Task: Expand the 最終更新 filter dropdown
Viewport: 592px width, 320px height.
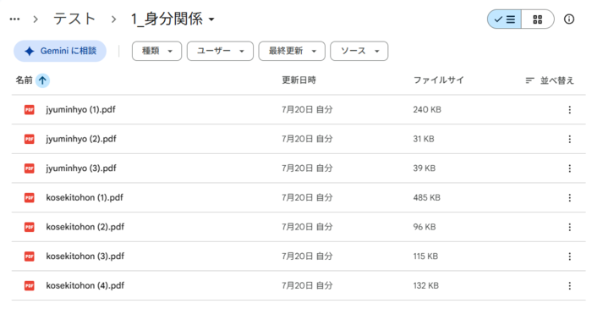Action: point(292,51)
